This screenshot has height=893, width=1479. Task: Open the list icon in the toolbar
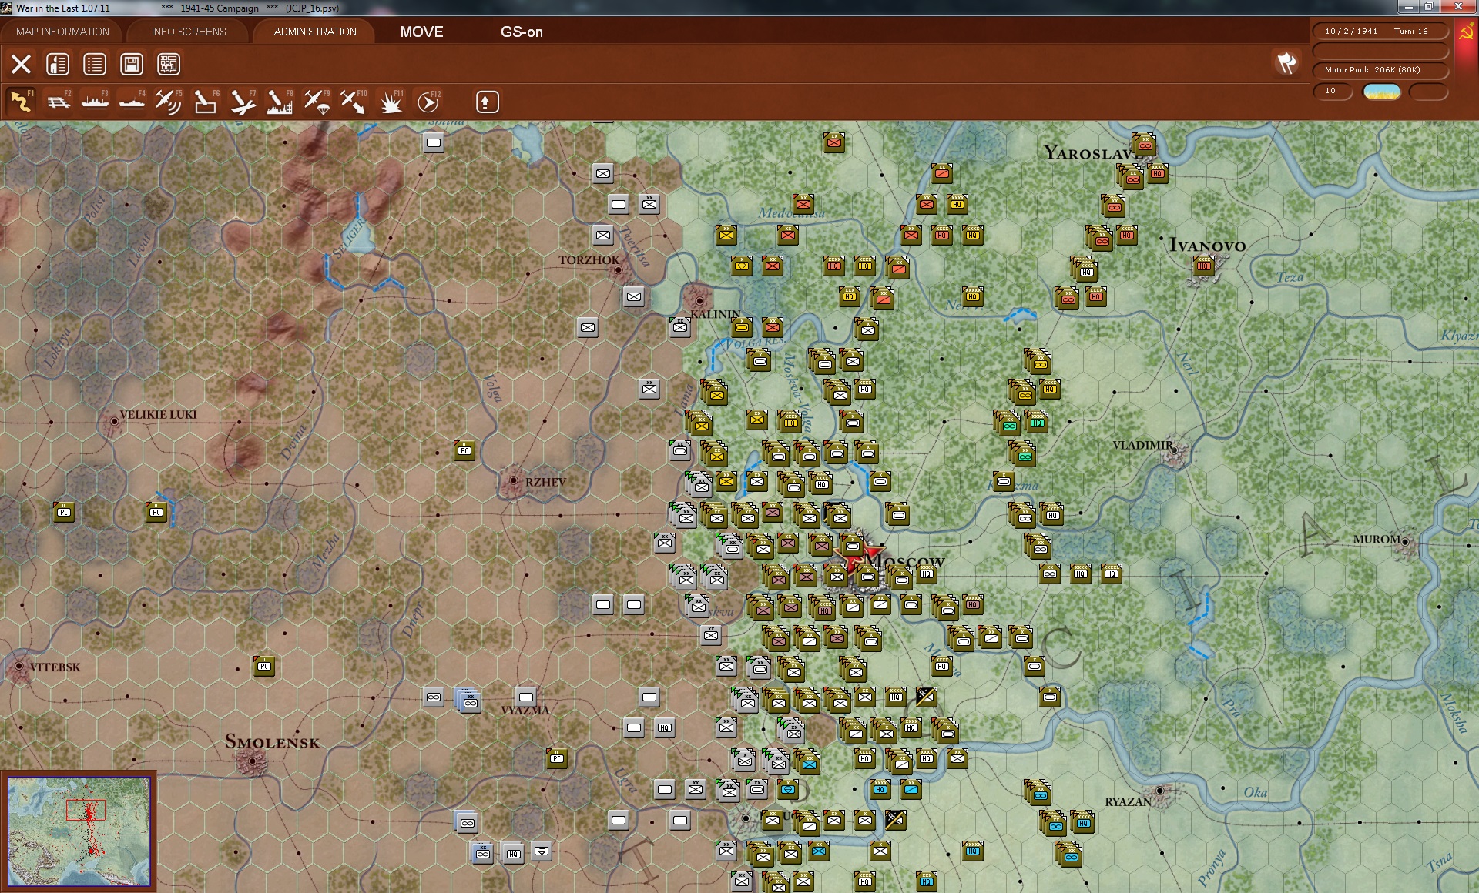pyautogui.click(x=95, y=64)
